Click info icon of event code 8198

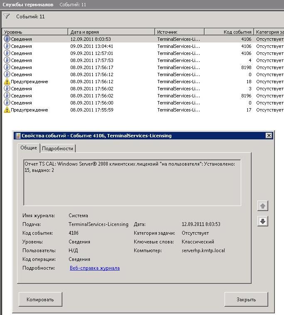7,67
